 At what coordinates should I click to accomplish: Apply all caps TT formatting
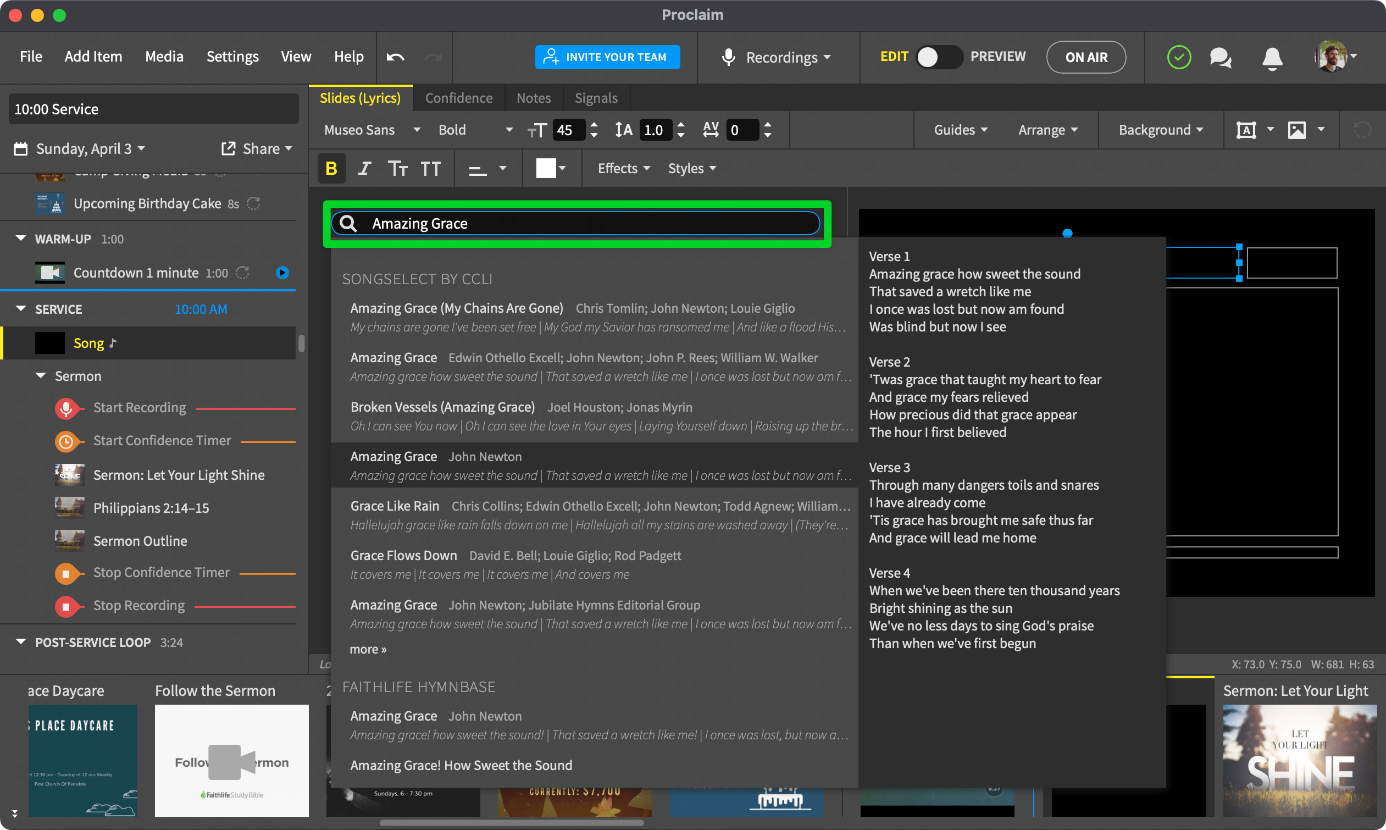pos(430,168)
